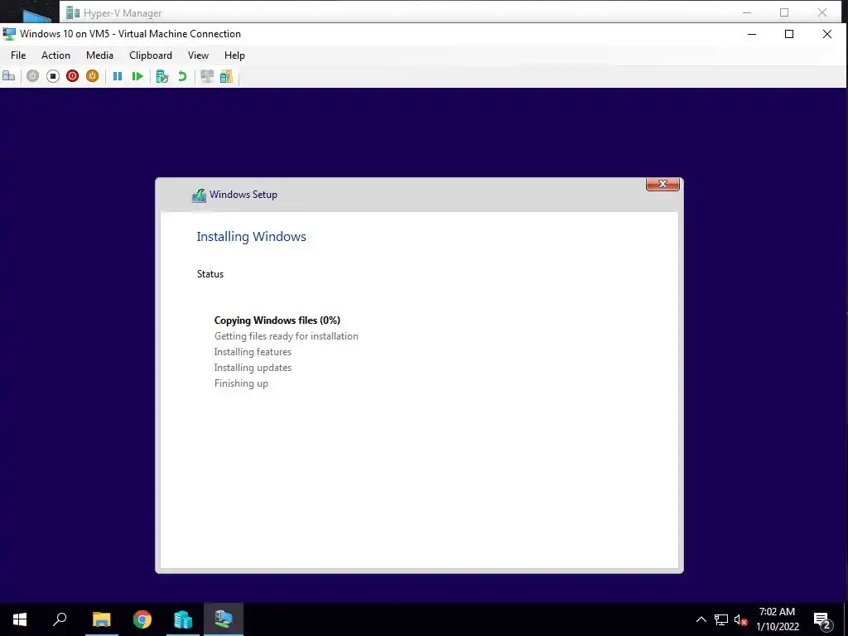Click the Enhanced Session monitor icon
This screenshot has width=848, height=636.
point(206,76)
